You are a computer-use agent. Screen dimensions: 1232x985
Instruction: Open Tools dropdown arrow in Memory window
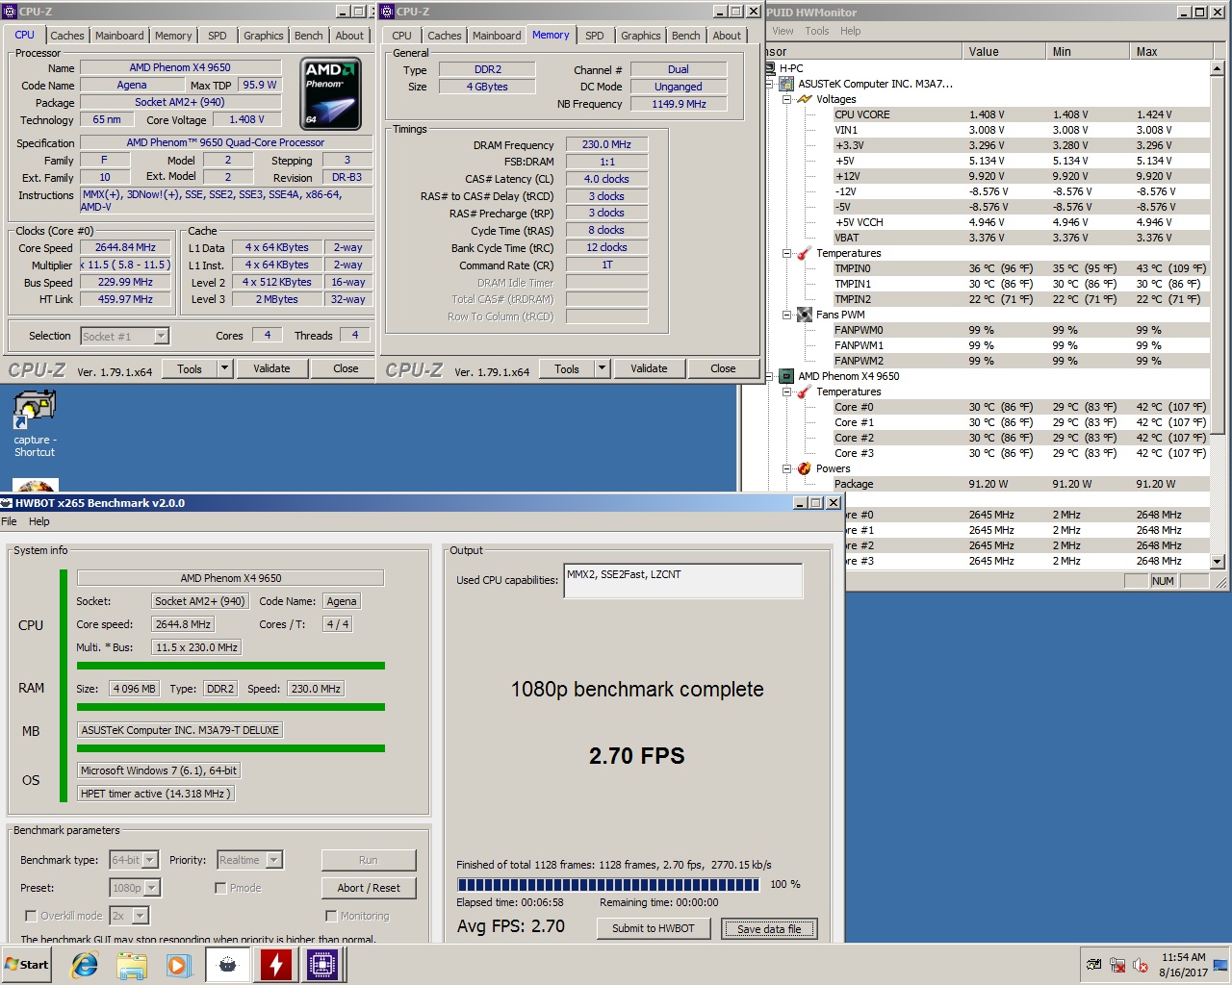[602, 368]
